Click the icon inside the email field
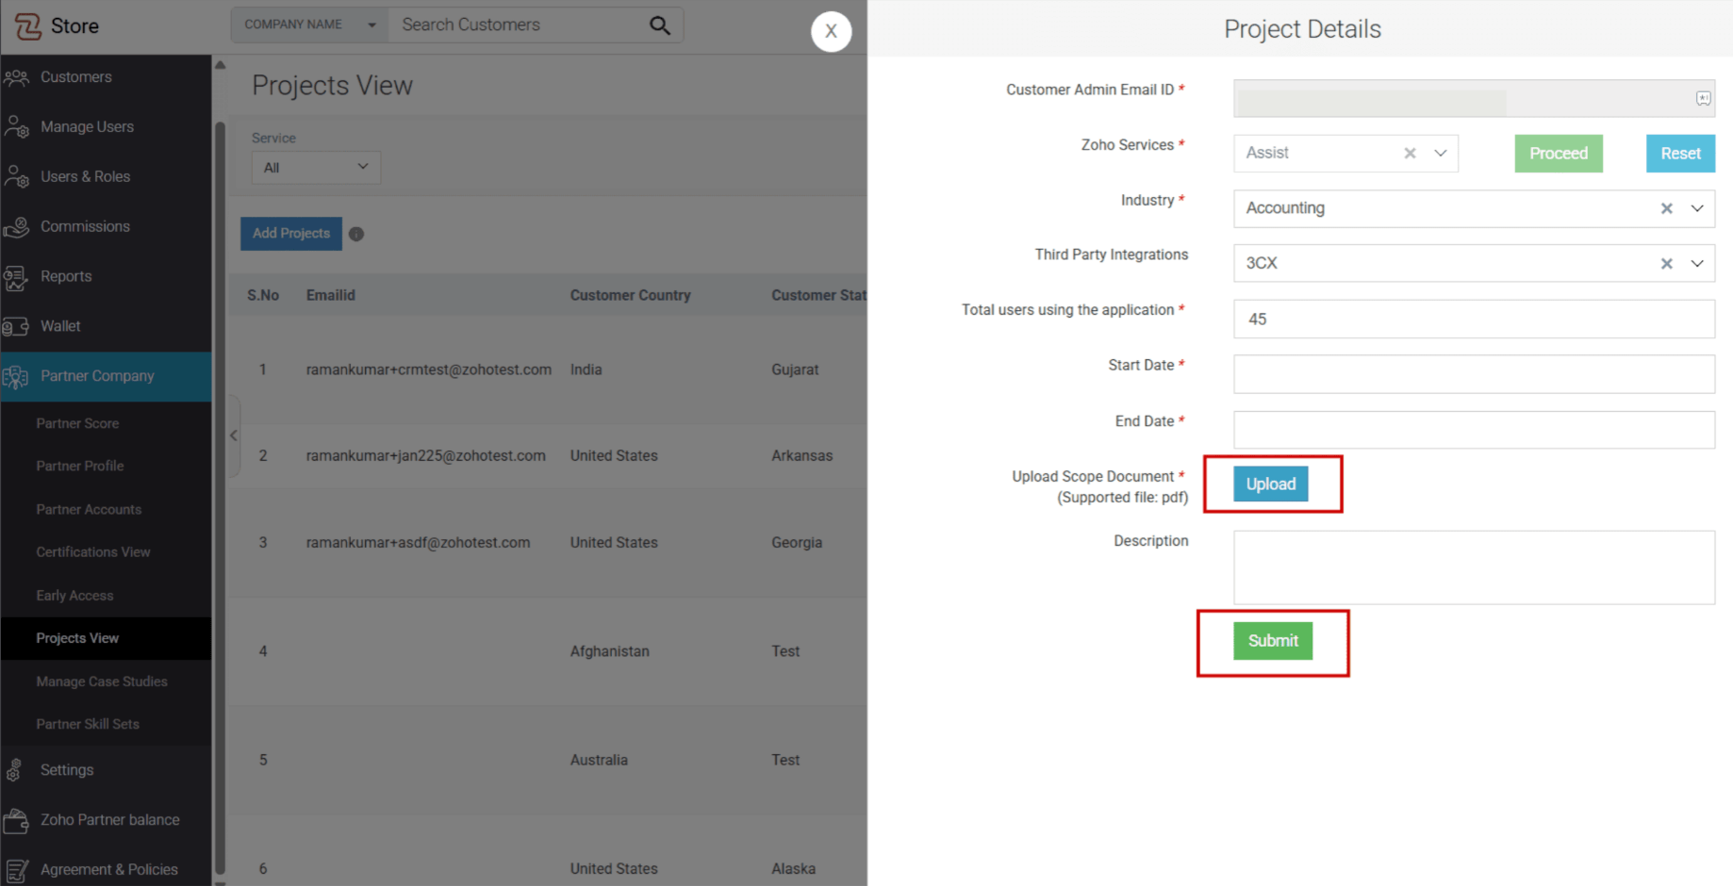The width and height of the screenshot is (1733, 886). (x=1703, y=98)
